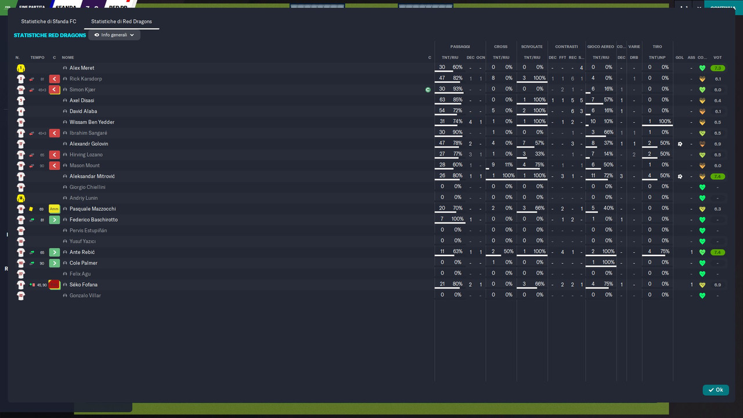Click the shirt icon for Axel Disasi
This screenshot has height=418, width=743.
click(21, 100)
